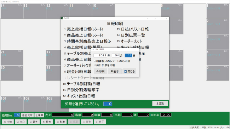Select table tile 3 on the right column
The image size is (230, 129).
click(x=218, y=42)
